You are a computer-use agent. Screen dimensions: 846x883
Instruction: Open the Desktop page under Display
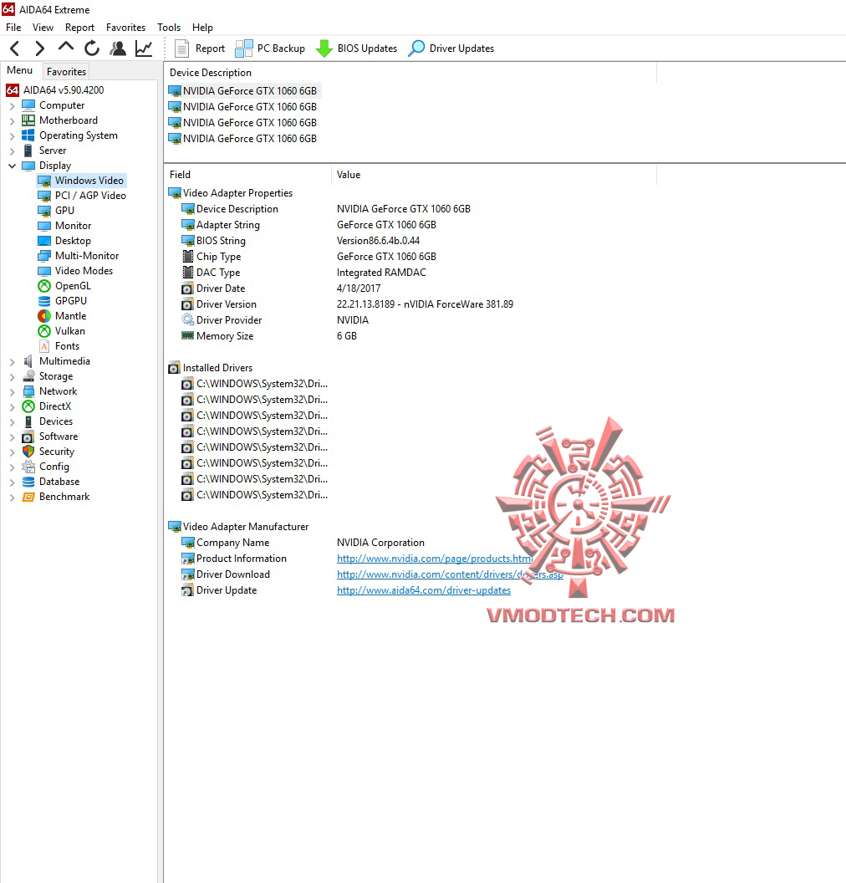click(x=64, y=241)
